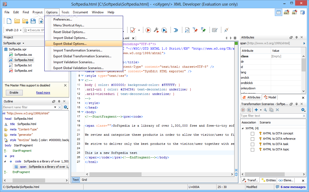Click the XSLT debugger perspective icon
Image resolution: width=309 pixels, height=192 pixels.
pos(287,12)
